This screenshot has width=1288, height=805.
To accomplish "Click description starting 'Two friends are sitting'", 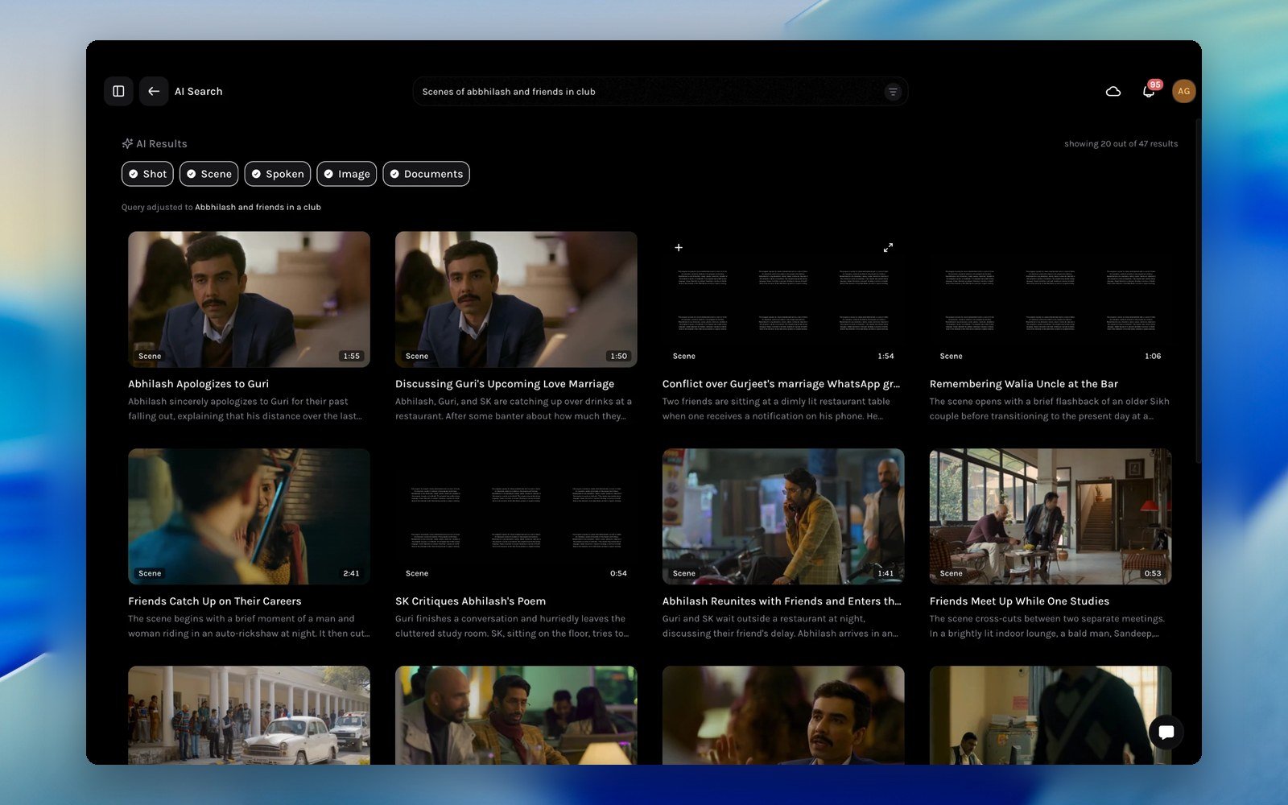I will pos(776,409).
